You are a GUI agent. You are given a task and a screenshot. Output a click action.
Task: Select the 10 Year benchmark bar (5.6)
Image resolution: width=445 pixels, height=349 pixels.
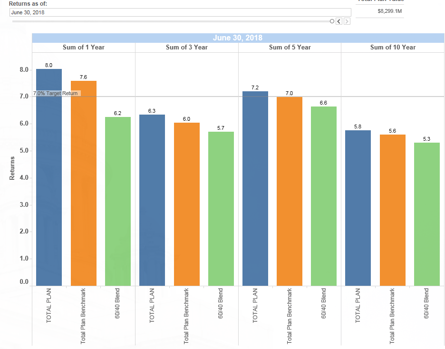coord(393,210)
